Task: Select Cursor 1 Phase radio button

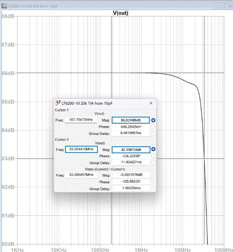Action: tap(153, 127)
